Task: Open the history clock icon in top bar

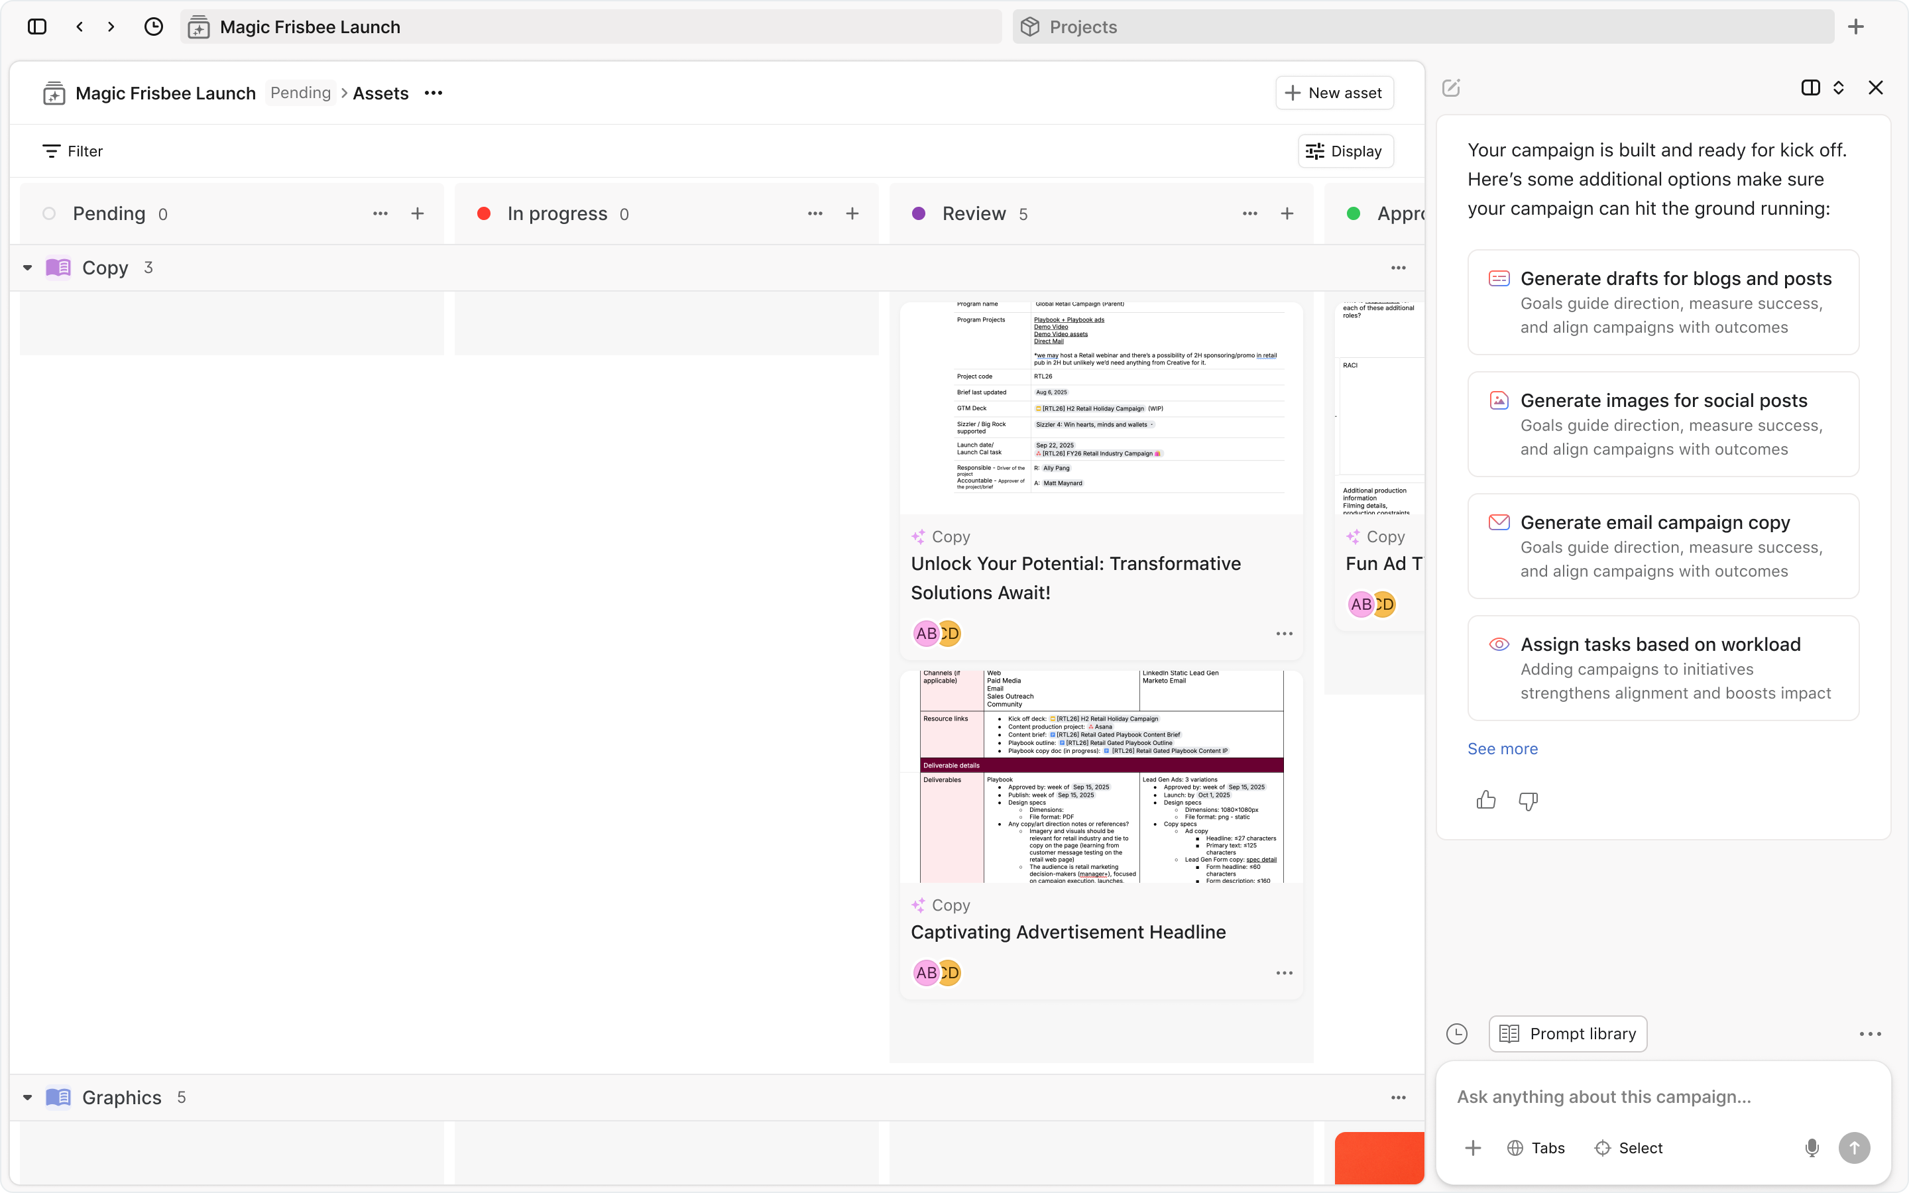Action: tap(154, 27)
